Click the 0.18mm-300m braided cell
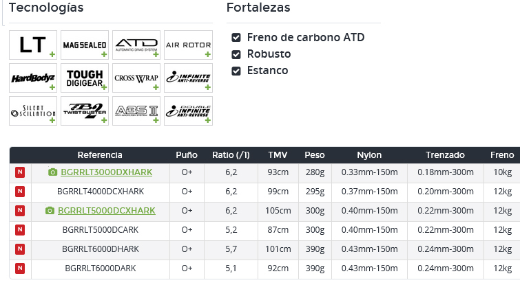This screenshot has height=287, width=520. tap(446, 172)
